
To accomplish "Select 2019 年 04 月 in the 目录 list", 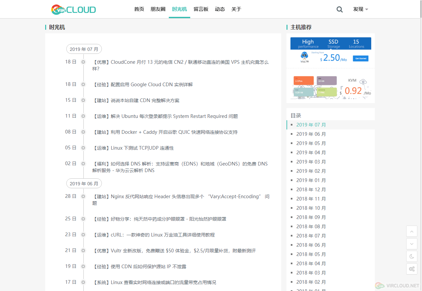I will [x=311, y=153].
